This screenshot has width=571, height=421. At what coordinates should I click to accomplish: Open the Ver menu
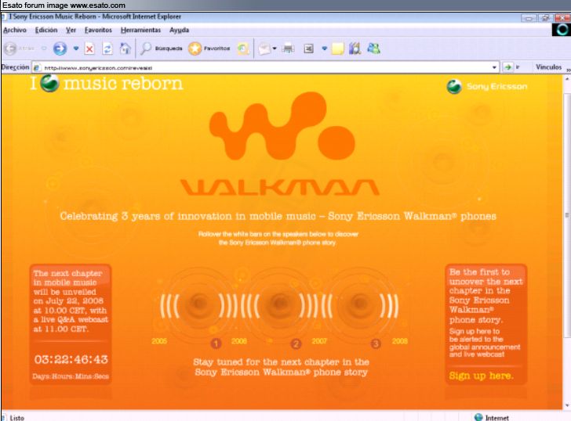point(71,31)
